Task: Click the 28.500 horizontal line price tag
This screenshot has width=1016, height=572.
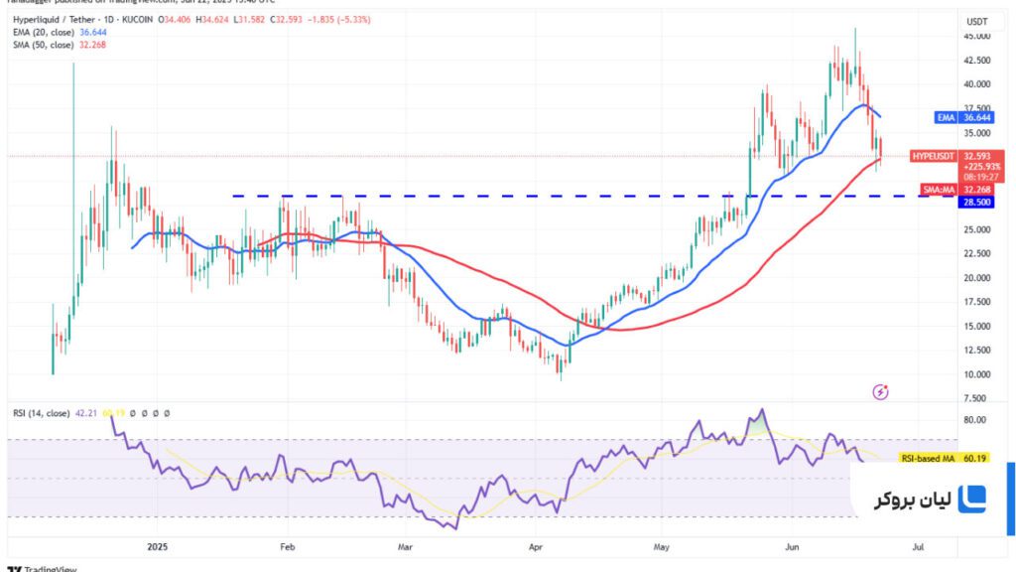Action: 976,203
